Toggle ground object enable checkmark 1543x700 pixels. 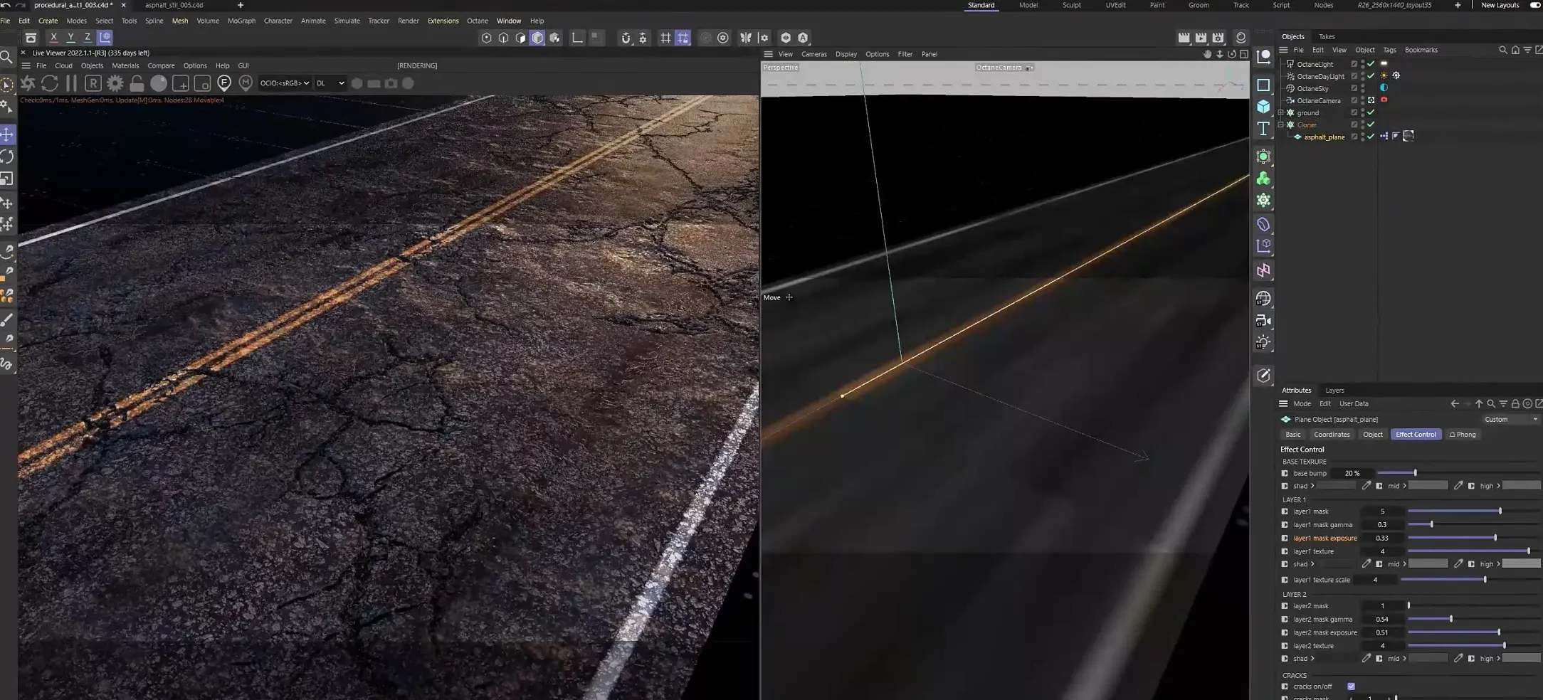pos(1371,112)
